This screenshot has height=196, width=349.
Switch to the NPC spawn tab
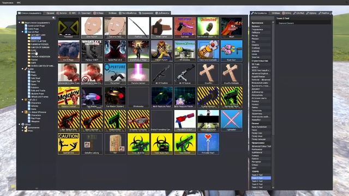coord(73,13)
